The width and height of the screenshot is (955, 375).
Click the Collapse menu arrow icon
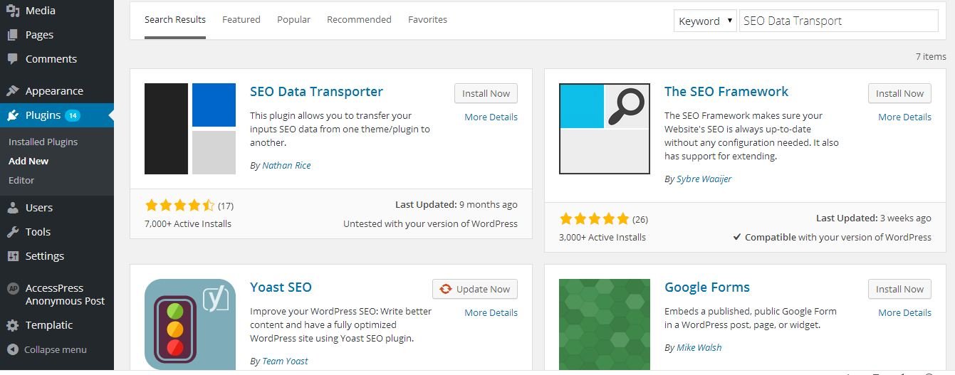coord(13,349)
